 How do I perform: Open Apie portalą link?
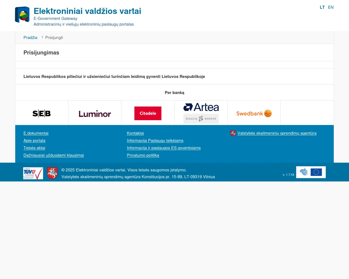(34, 141)
